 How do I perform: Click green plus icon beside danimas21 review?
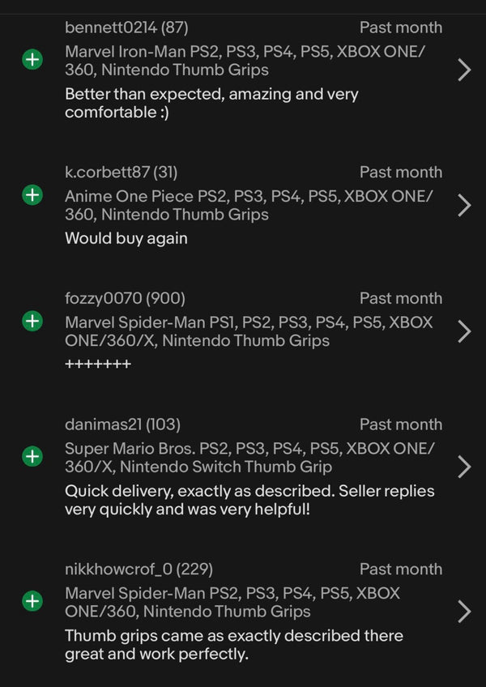32,456
